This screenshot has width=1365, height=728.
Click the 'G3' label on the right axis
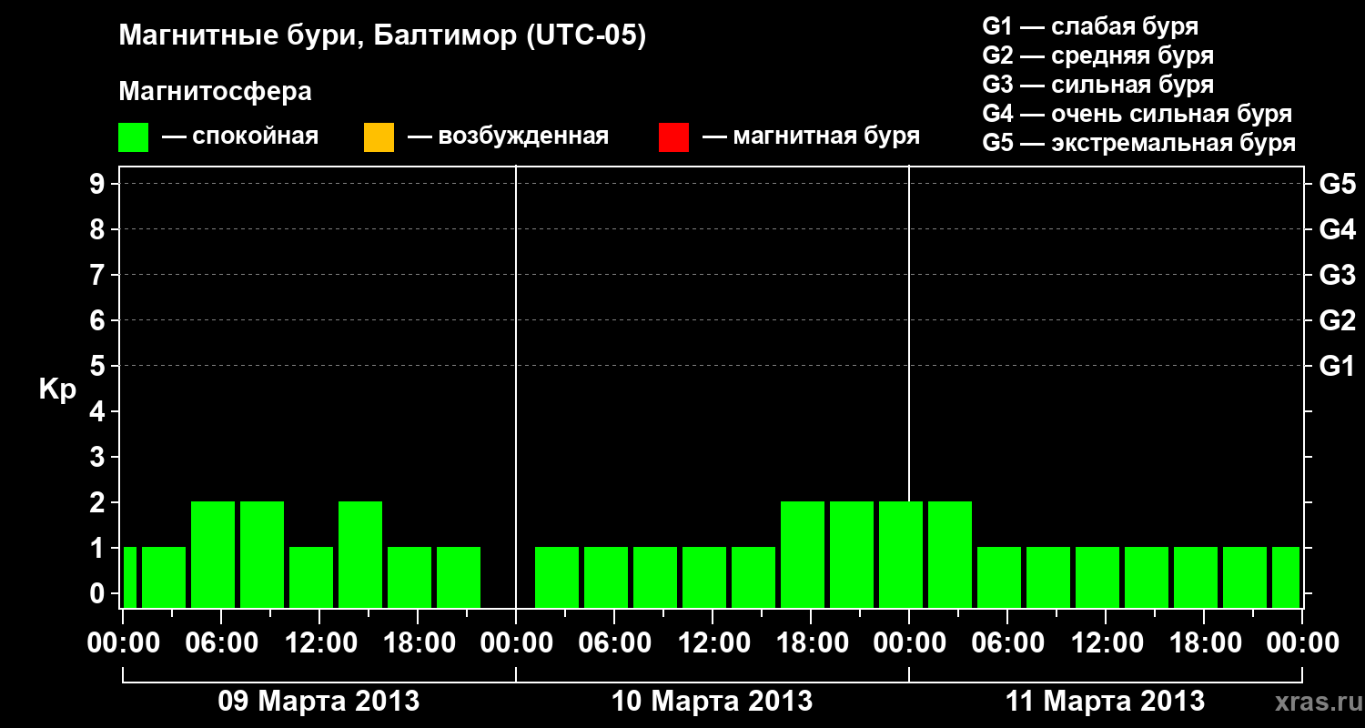click(1338, 275)
